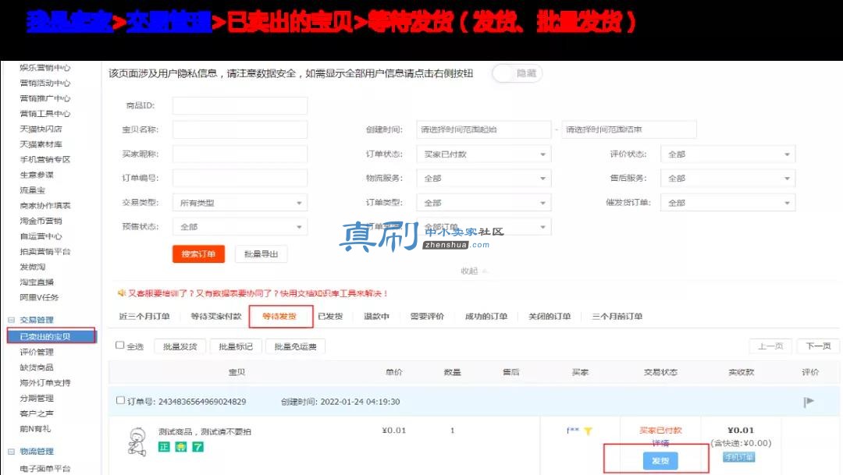Switch to the 等待发货 tab
The image size is (843, 475).
click(280, 317)
